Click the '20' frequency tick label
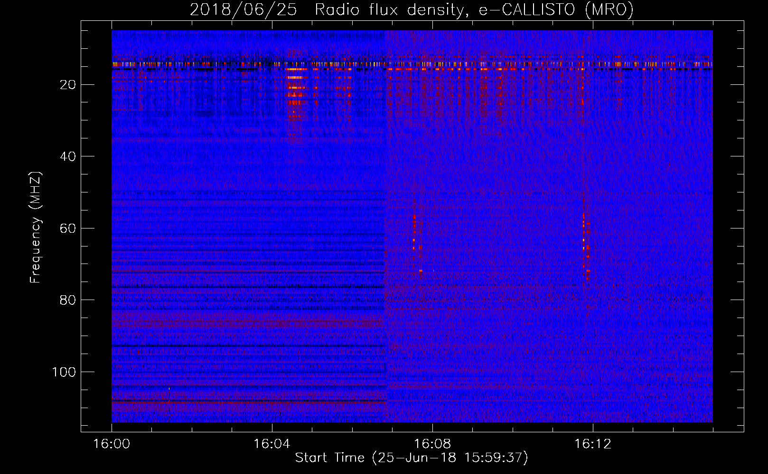This screenshot has height=474, width=768. tap(68, 85)
